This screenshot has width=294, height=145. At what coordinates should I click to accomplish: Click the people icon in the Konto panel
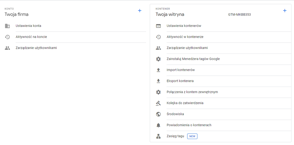7,48
